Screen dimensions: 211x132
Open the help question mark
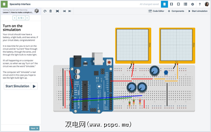pyautogui.click(x=199, y=4)
